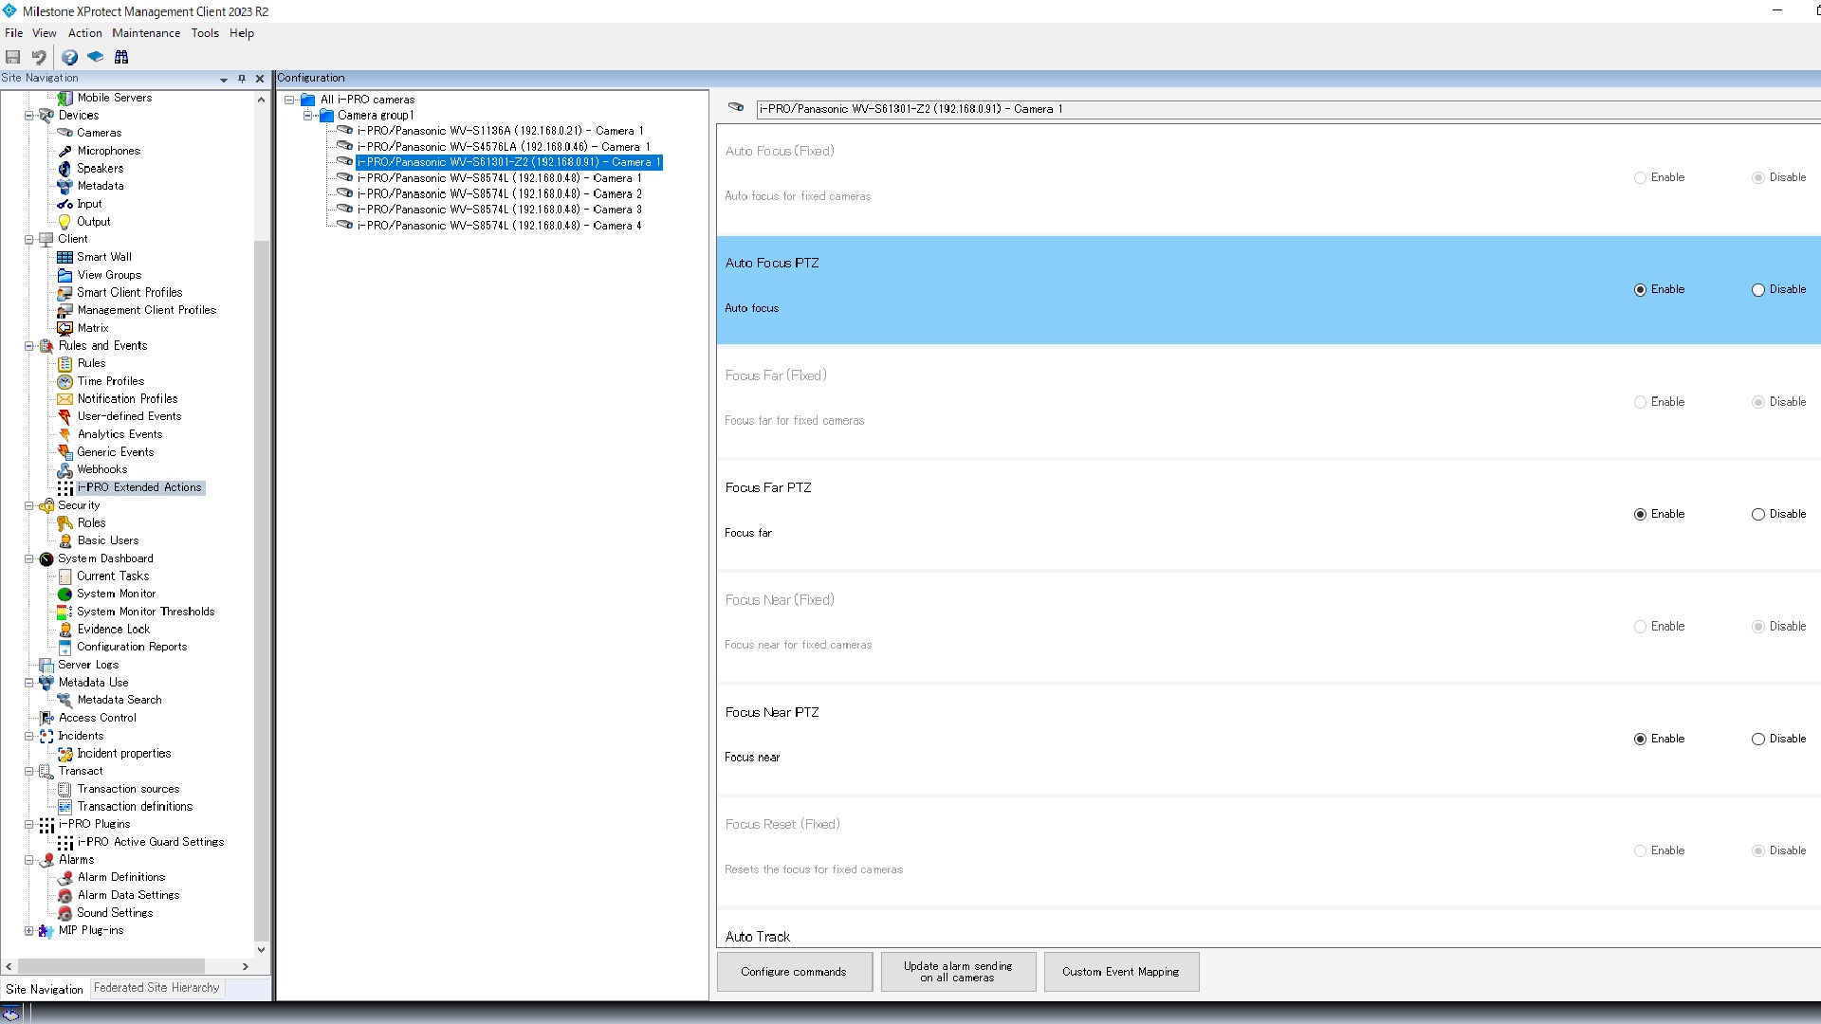Viewport: 1821px width, 1024px height.
Task: Click the Time Profiles clock icon
Action: tap(64, 381)
